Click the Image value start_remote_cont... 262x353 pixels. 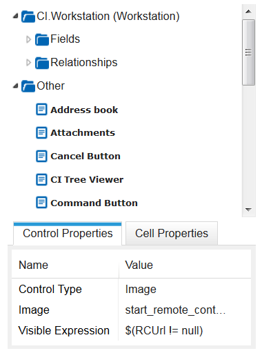[175, 310]
